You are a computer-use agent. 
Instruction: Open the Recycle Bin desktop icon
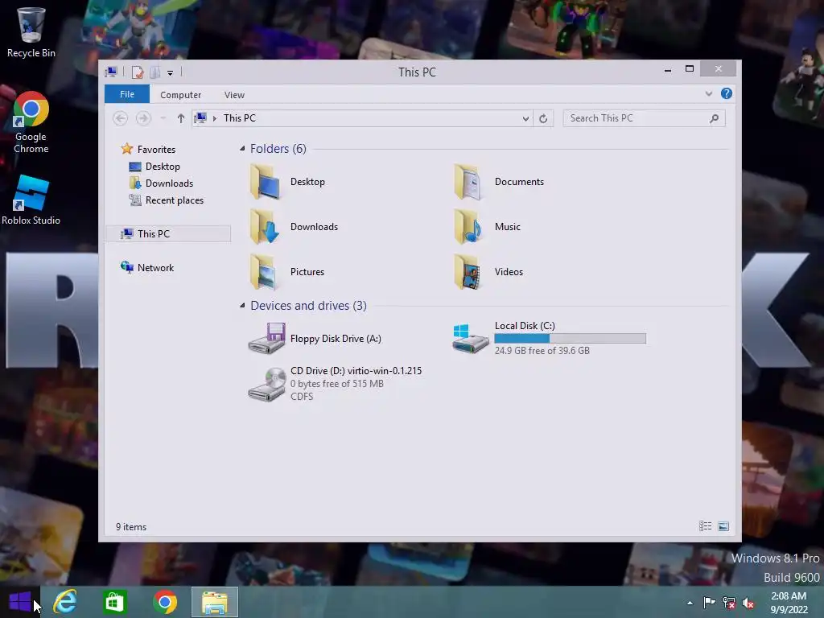(x=31, y=31)
